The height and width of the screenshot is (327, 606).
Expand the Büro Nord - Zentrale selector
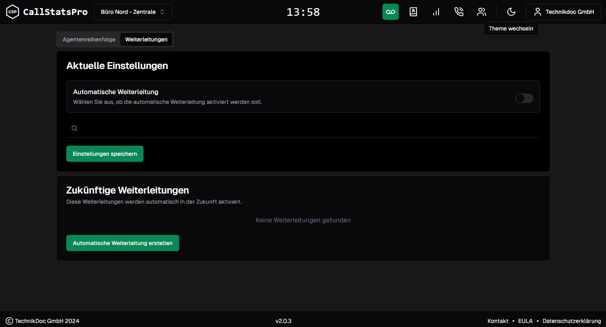(133, 12)
